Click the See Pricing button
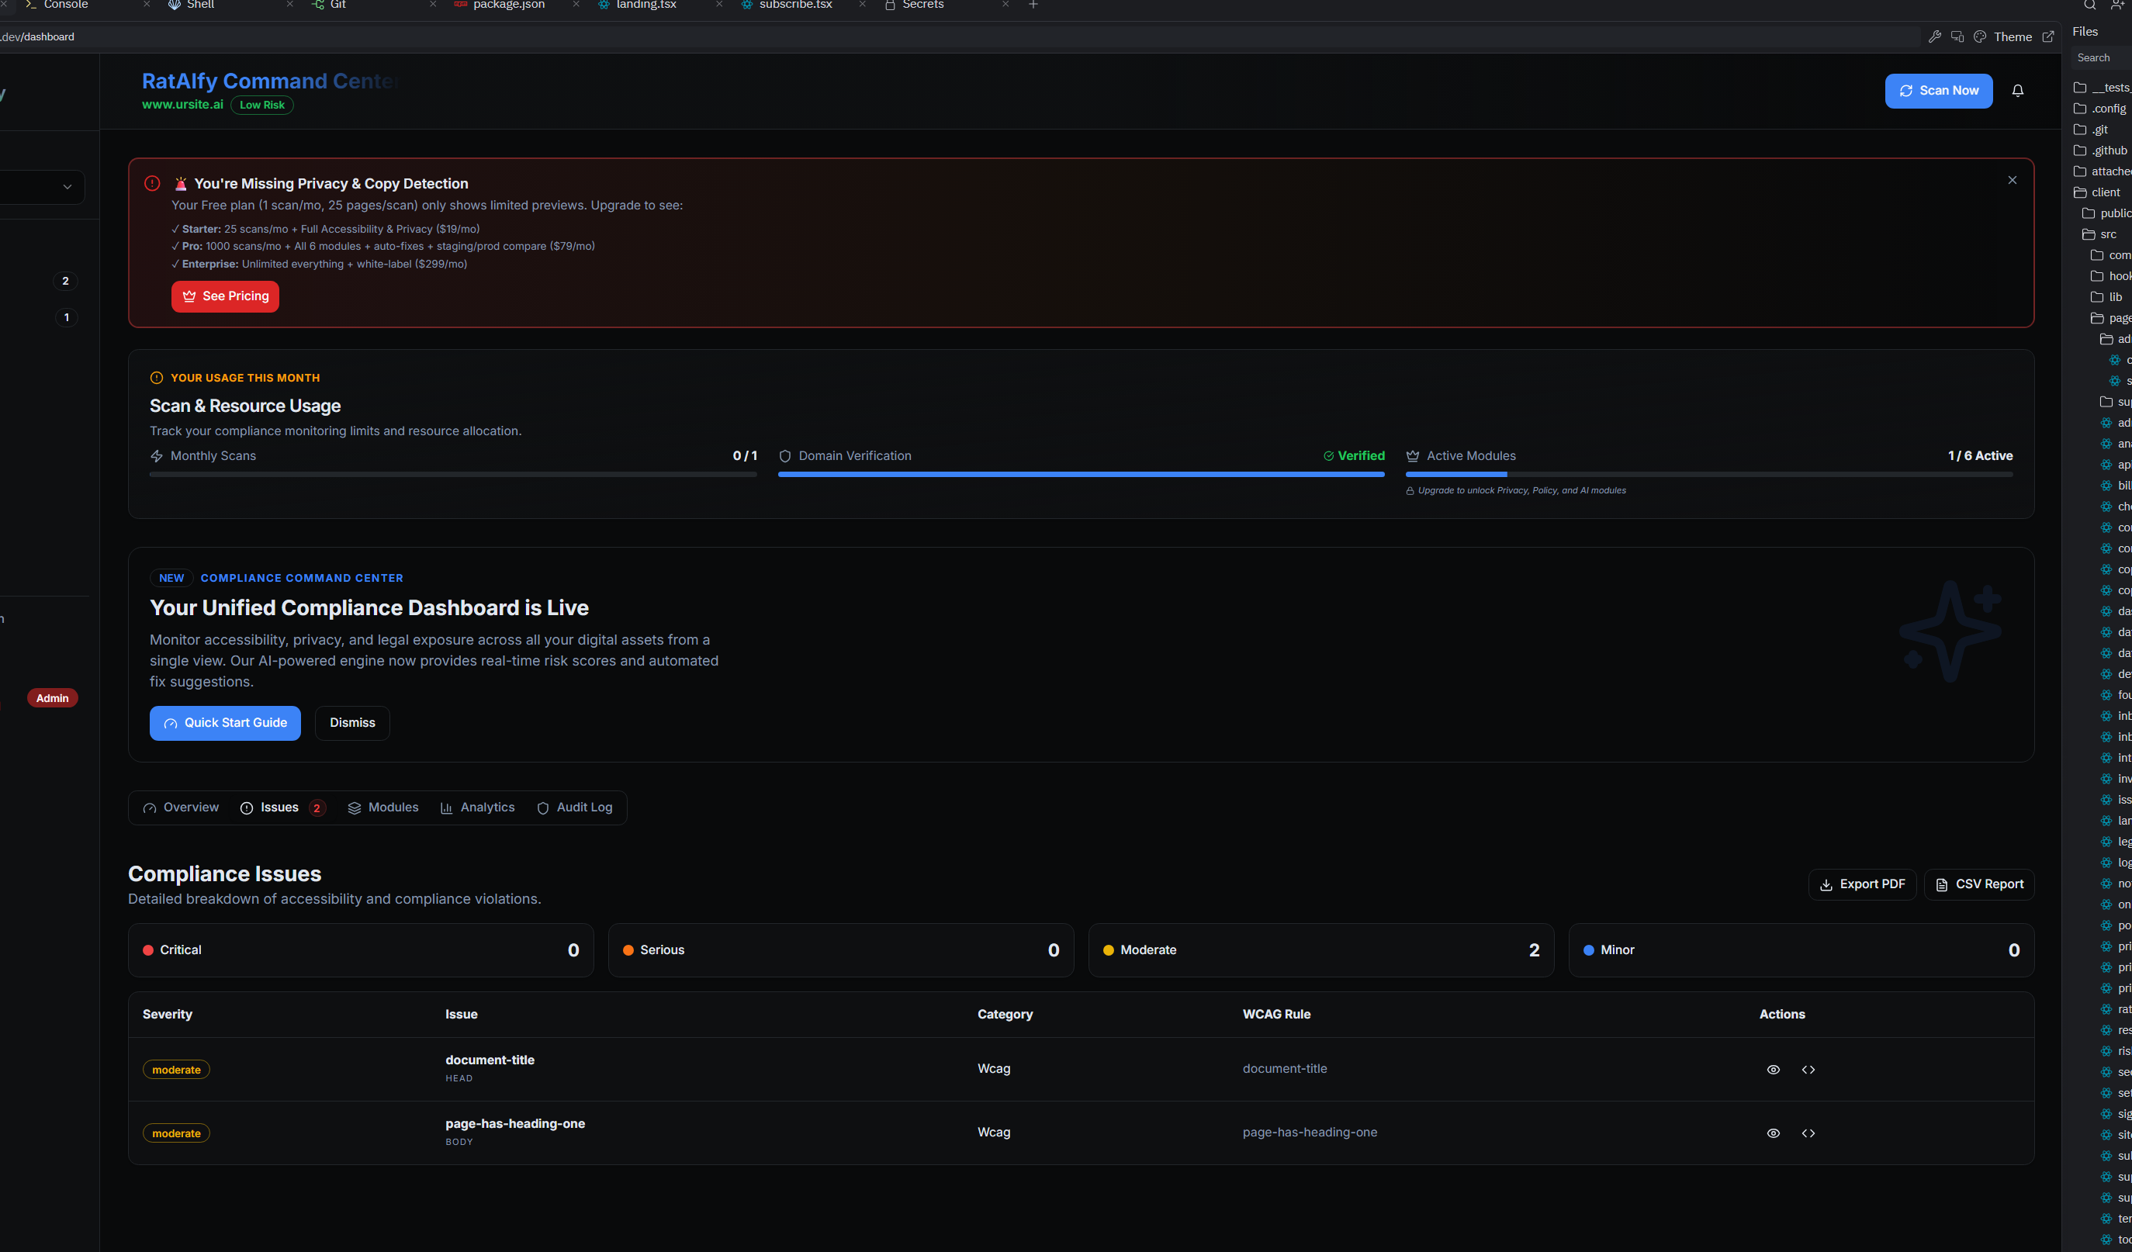2132x1252 pixels. [x=225, y=296]
